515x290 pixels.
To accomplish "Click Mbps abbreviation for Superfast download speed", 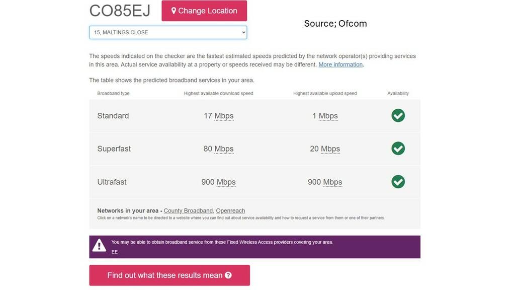I will tap(224, 149).
